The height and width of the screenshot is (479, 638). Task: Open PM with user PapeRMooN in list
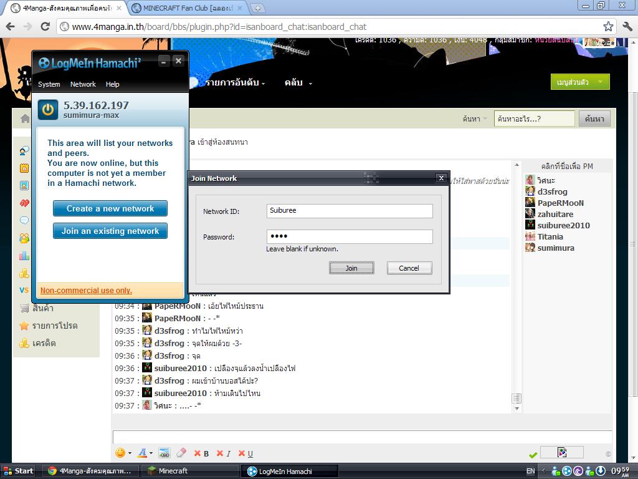[x=560, y=203]
